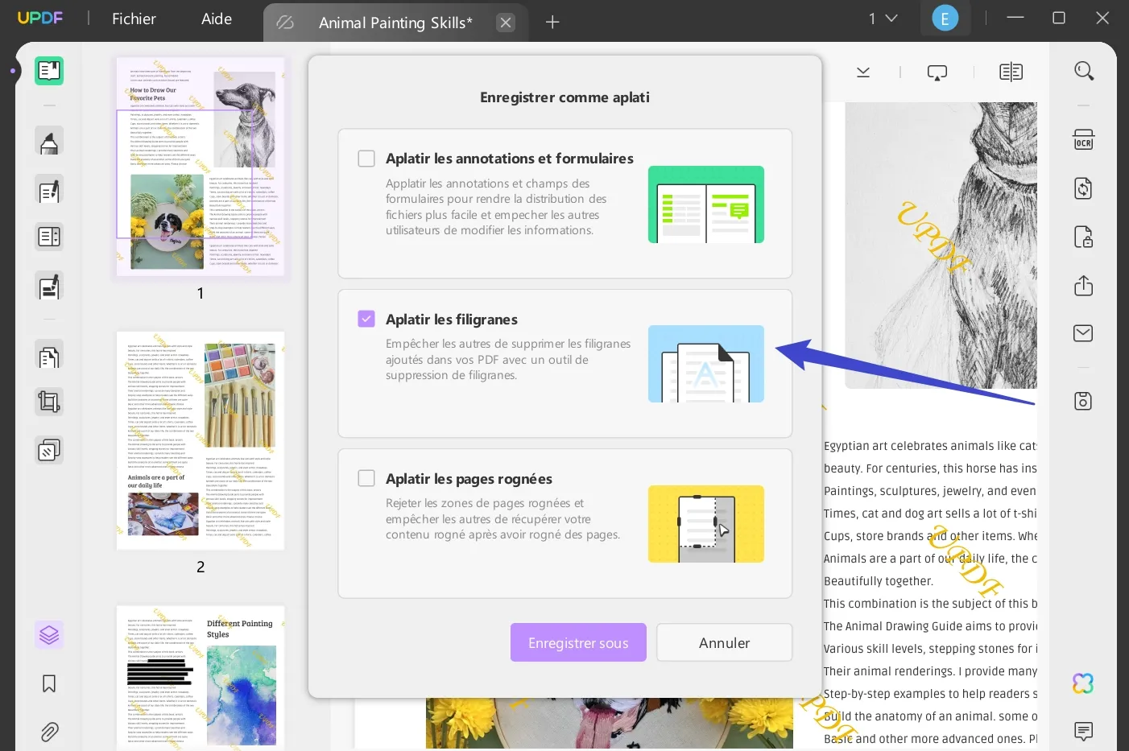This screenshot has height=751, width=1129.
Task: Open the page number dropdown in the title bar
Action: [x=882, y=18]
